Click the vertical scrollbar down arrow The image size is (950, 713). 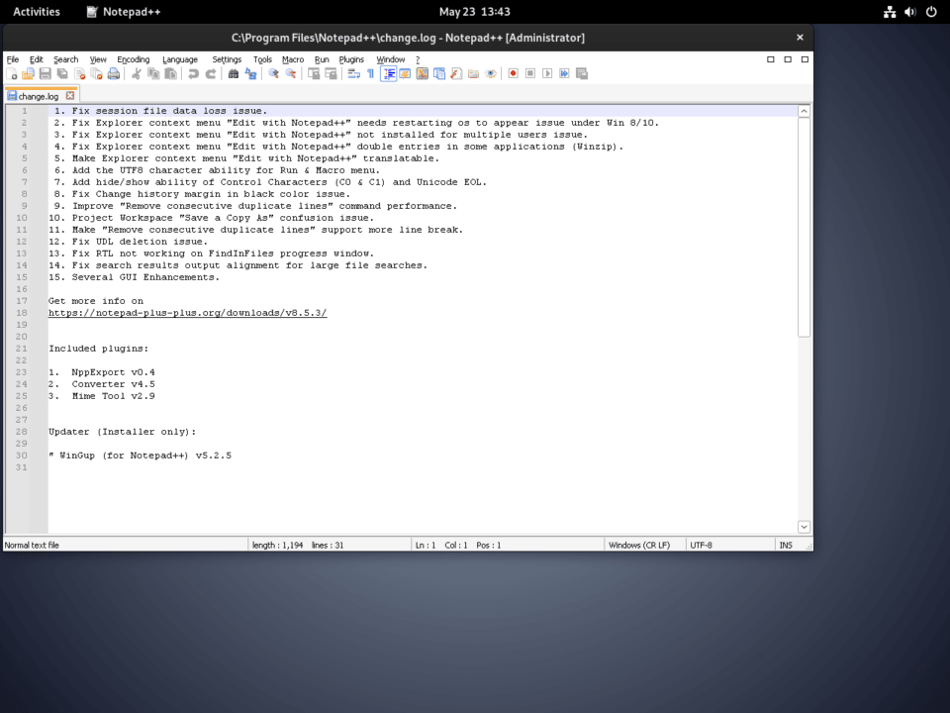click(804, 527)
